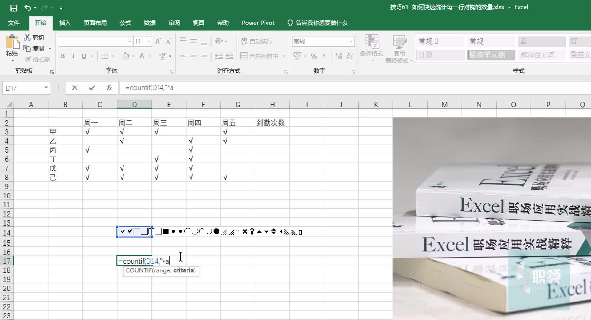
Task: Click the Borders grid icon
Action: 105,56
